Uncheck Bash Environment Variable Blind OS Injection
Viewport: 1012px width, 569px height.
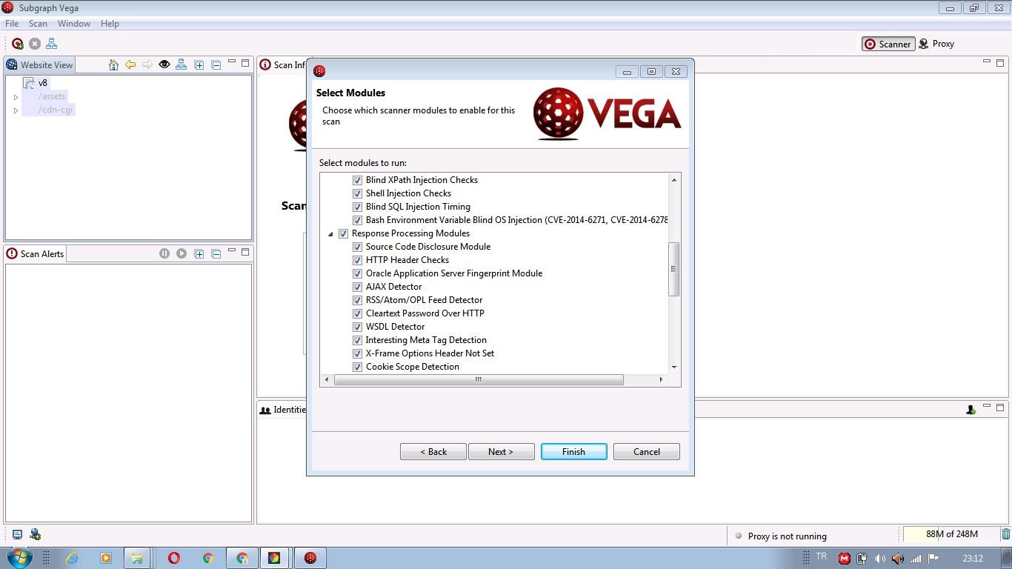pos(357,220)
